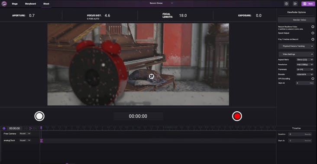
Task: Click the timeline step-forward button
Action: point(35,128)
